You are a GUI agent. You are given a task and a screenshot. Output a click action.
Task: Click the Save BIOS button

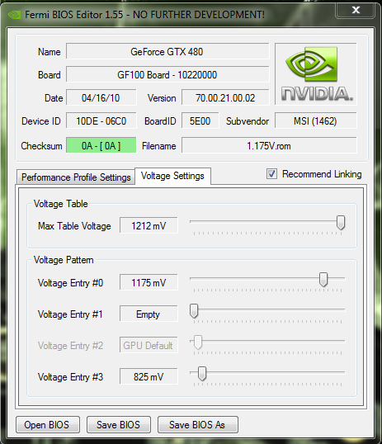[x=118, y=424]
